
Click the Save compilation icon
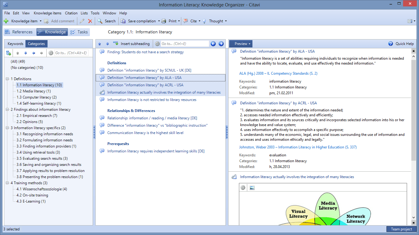pos(123,21)
